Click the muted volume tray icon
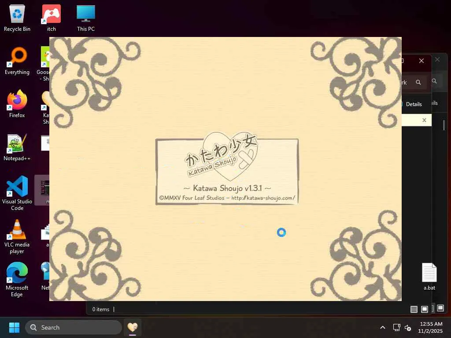 tap(408, 327)
